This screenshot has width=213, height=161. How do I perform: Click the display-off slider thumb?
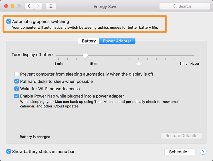[85, 56]
